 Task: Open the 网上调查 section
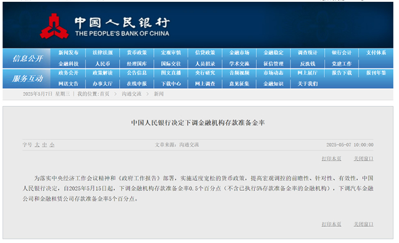coord(205,84)
